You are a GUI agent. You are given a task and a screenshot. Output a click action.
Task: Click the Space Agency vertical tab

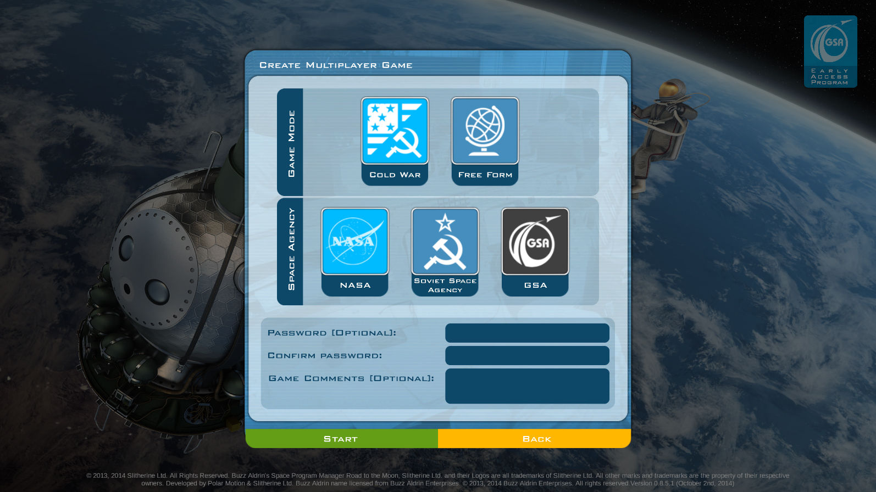291,251
